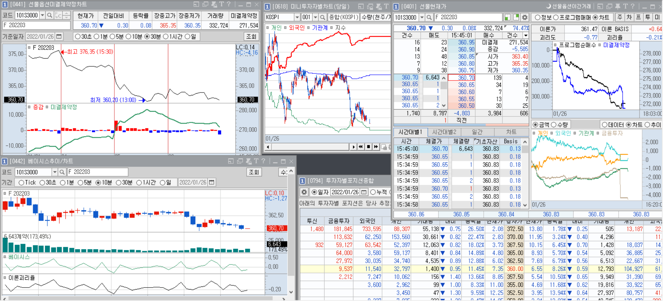Click the stop control in 0618 chart scrollbar
Screen dimensions: 663x301
tap(368, 146)
